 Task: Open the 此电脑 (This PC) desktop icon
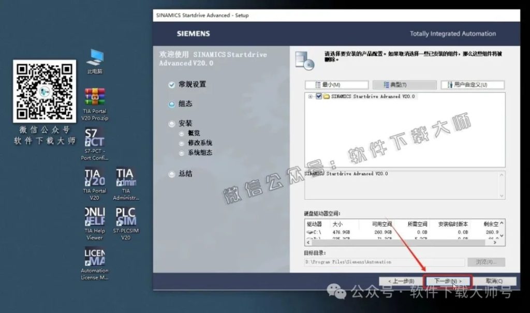pos(95,57)
